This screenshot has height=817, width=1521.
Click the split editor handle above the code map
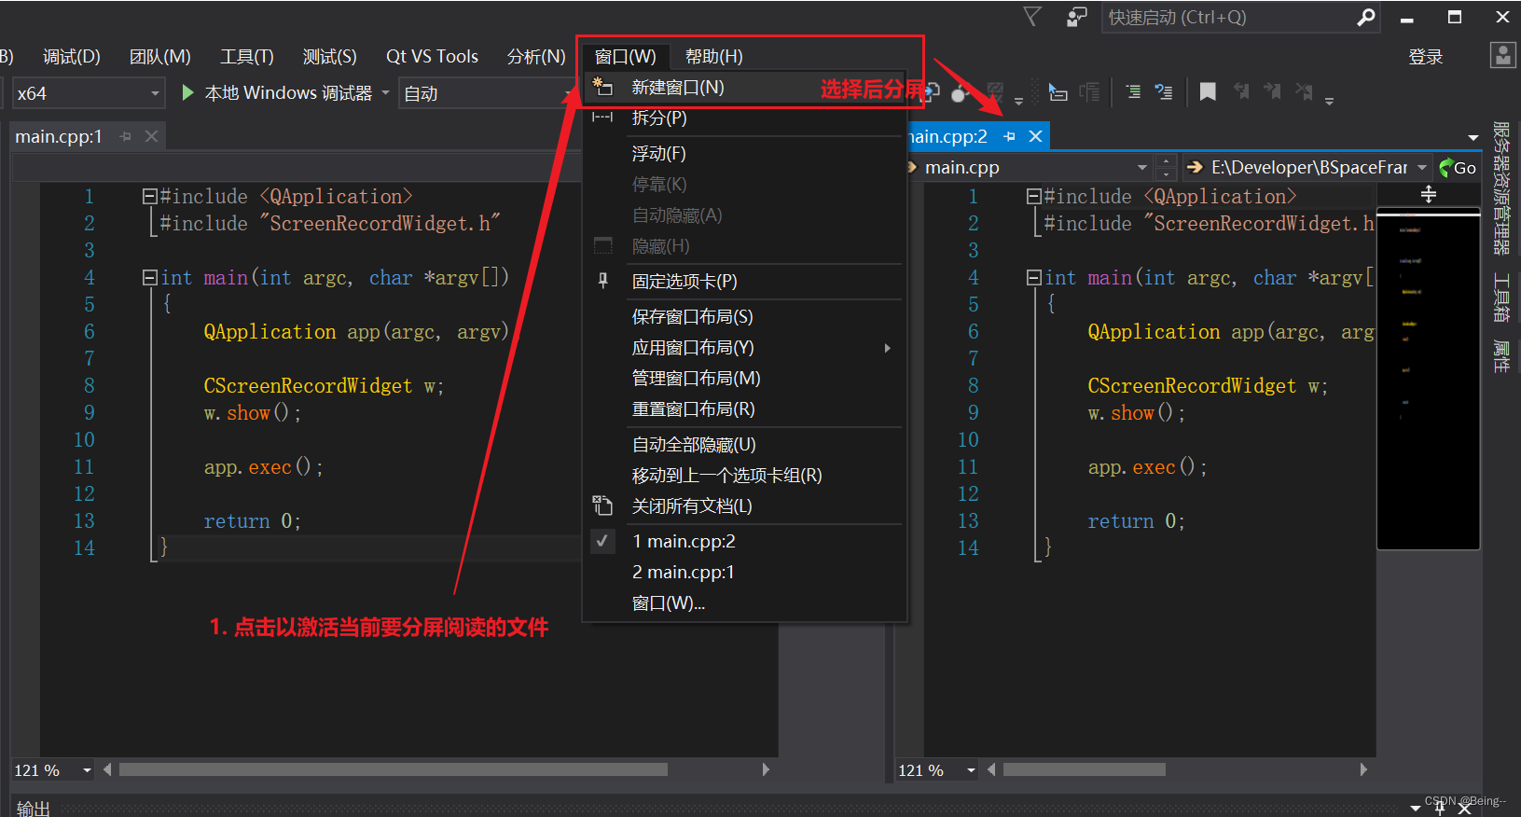click(1429, 194)
